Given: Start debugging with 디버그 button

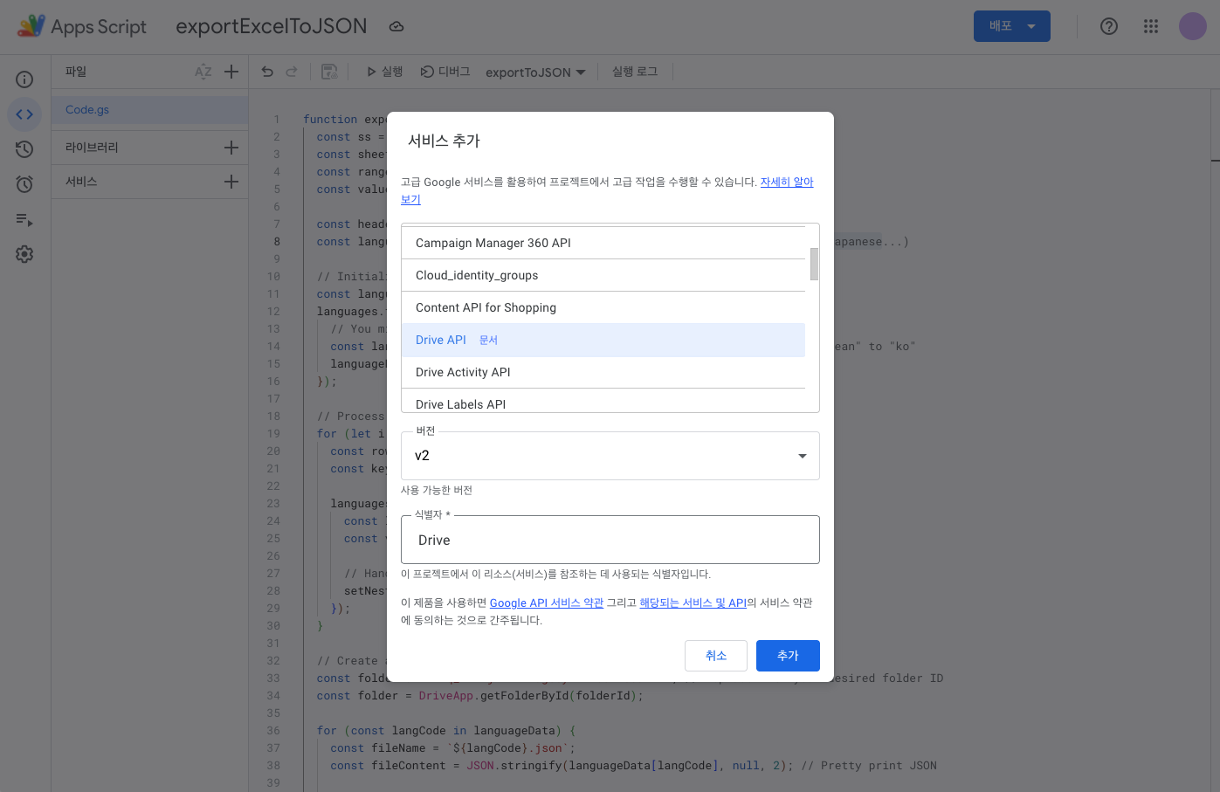Looking at the screenshot, I should [x=445, y=72].
